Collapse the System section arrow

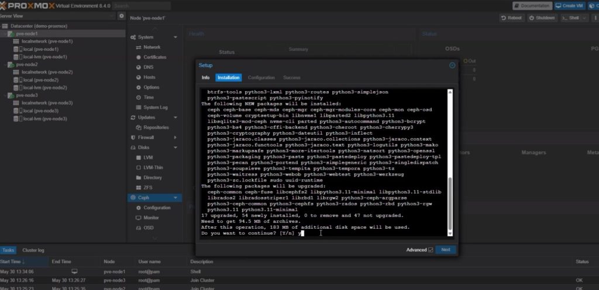(175, 37)
